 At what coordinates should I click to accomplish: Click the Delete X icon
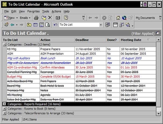point(50,18)
